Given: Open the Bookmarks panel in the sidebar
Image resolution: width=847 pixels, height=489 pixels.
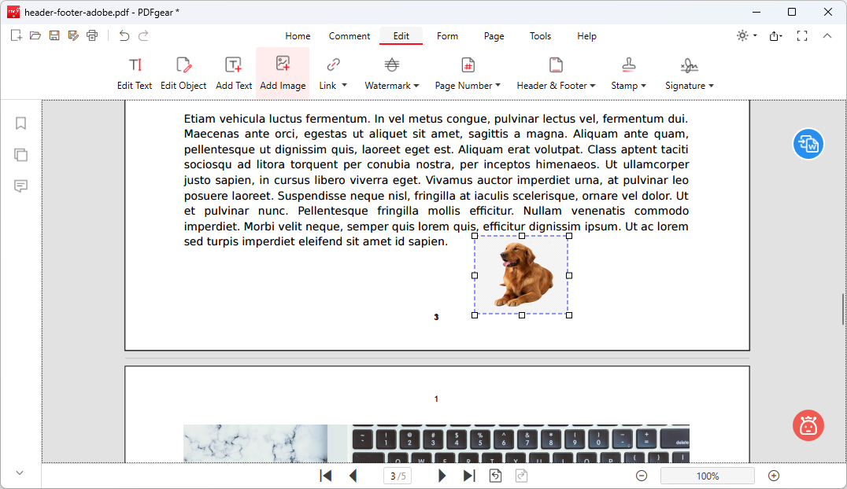Looking at the screenshot, I should point(20,123).
